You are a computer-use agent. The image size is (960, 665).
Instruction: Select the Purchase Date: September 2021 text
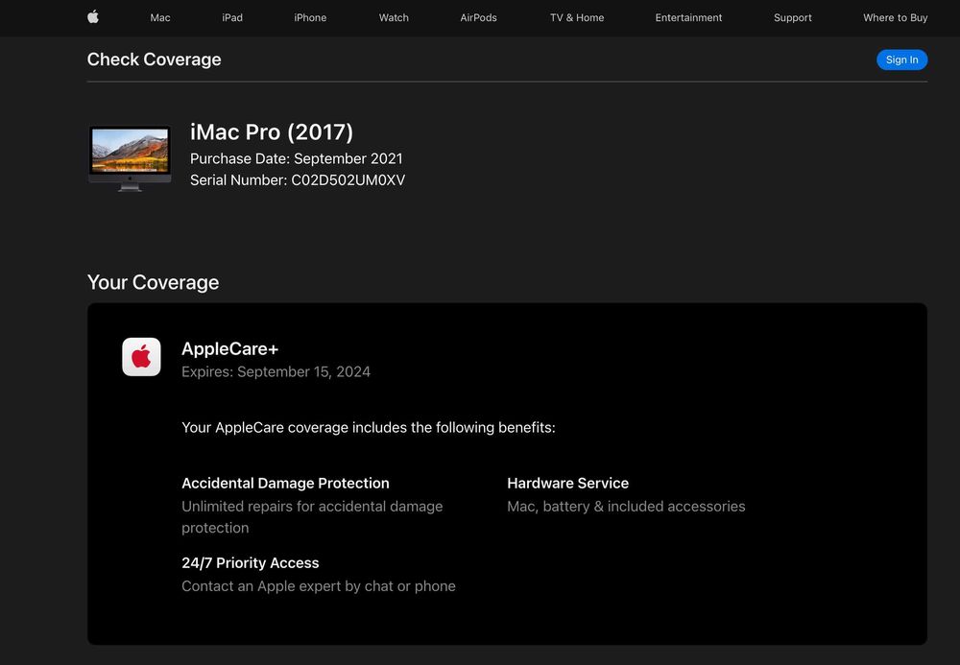point(297,158)
